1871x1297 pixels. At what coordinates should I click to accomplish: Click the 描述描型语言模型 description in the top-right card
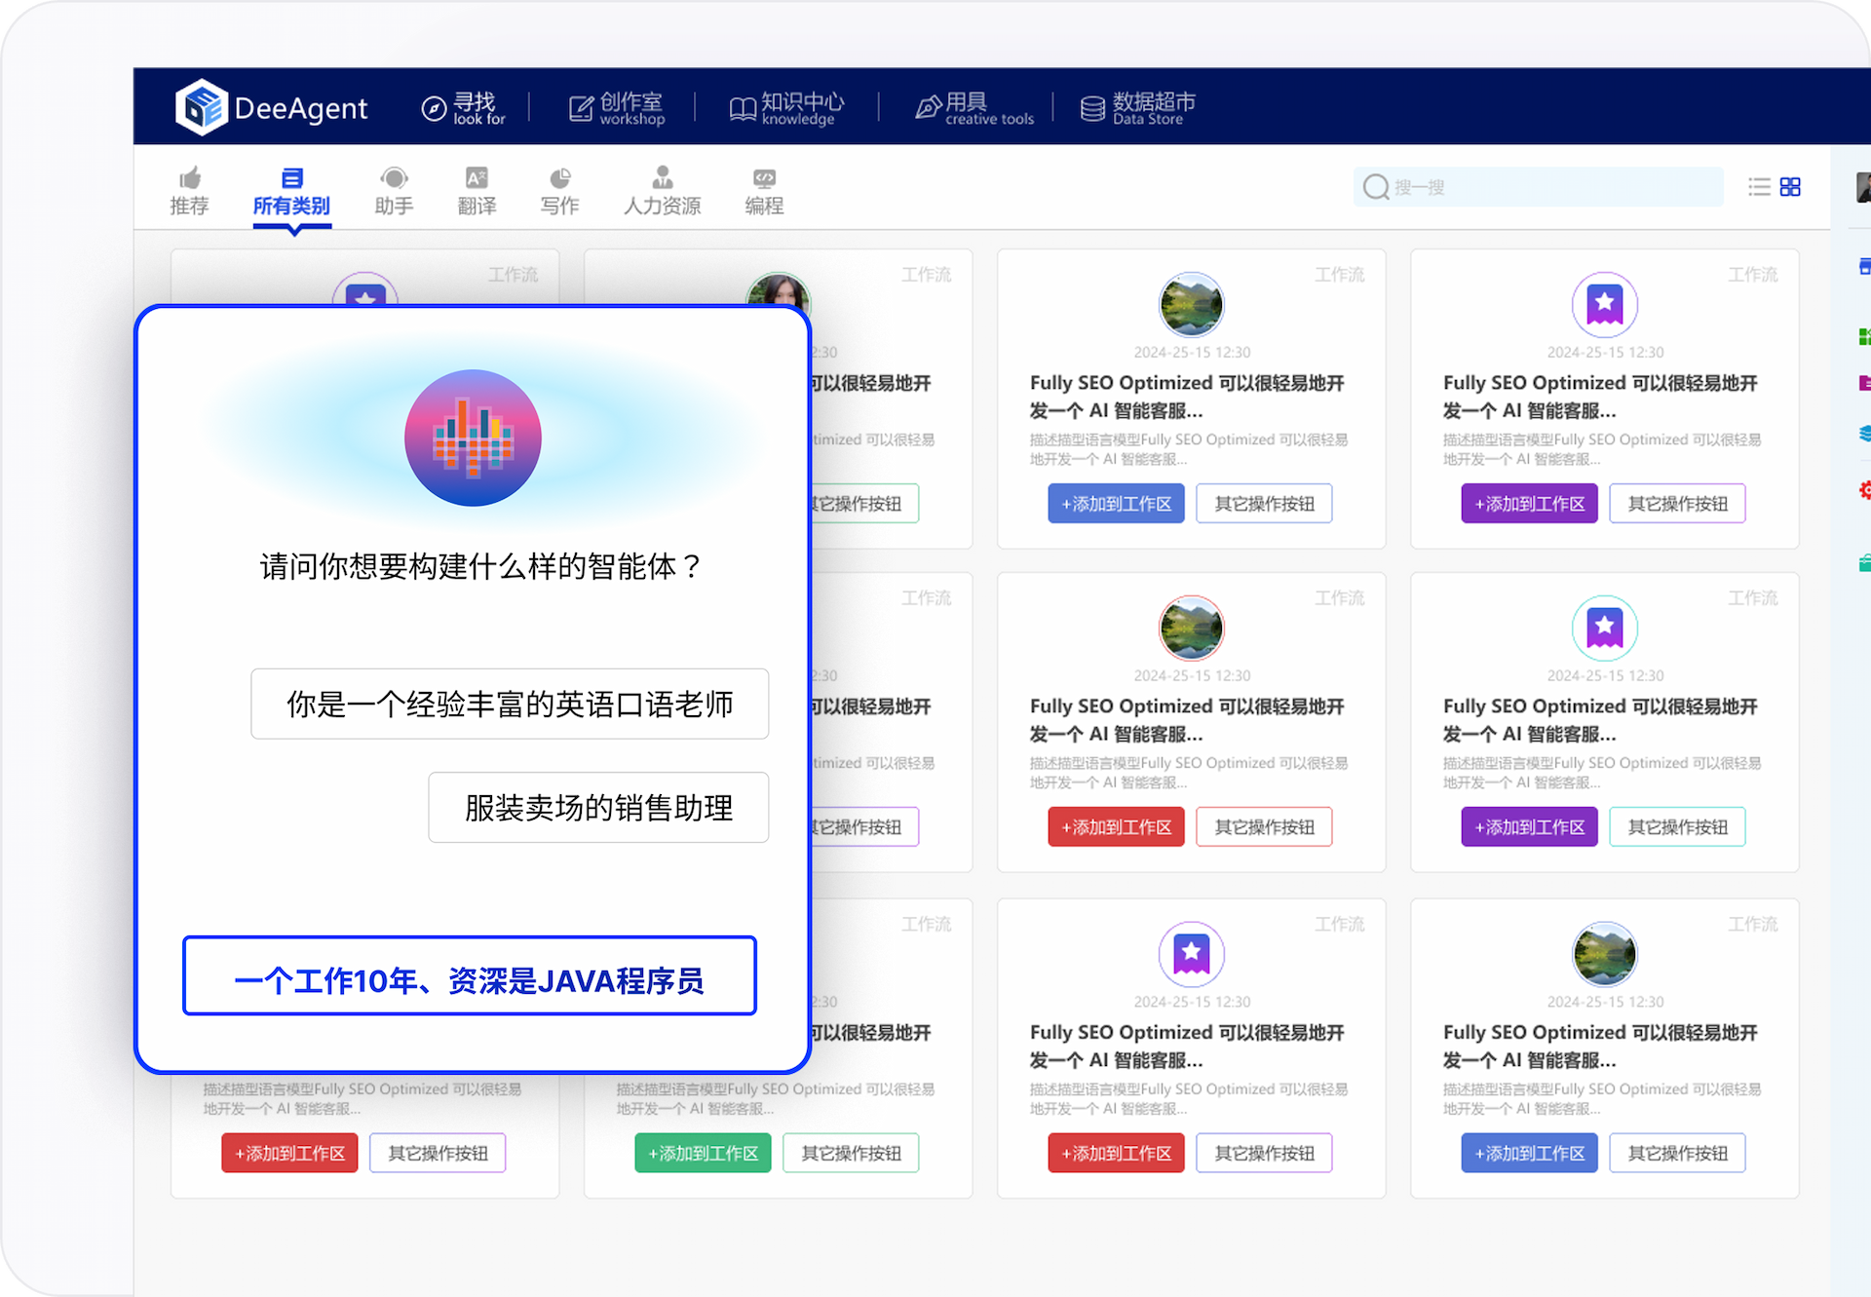click(1602, 449)
